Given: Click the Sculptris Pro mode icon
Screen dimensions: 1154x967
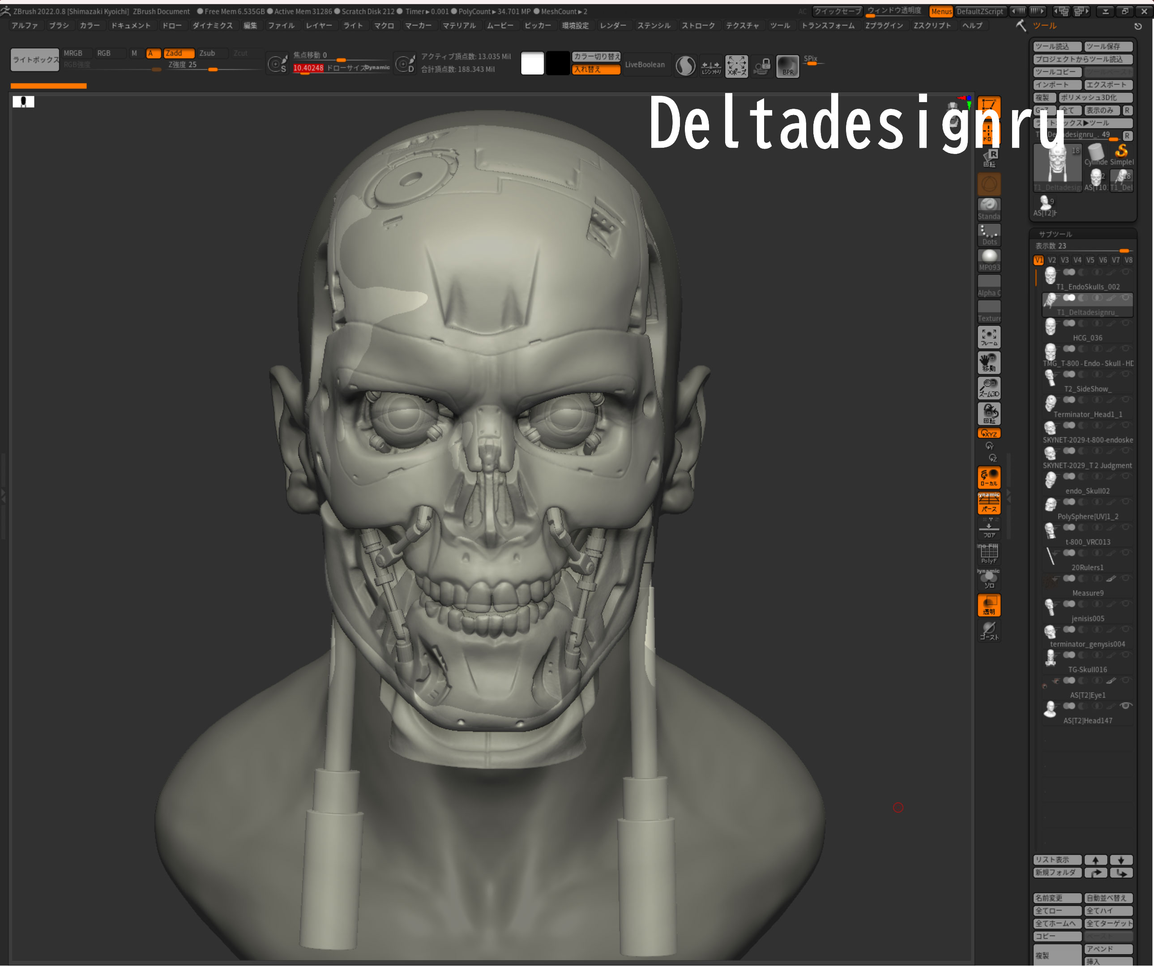Looking at the screenshot, I should point(685,66).
